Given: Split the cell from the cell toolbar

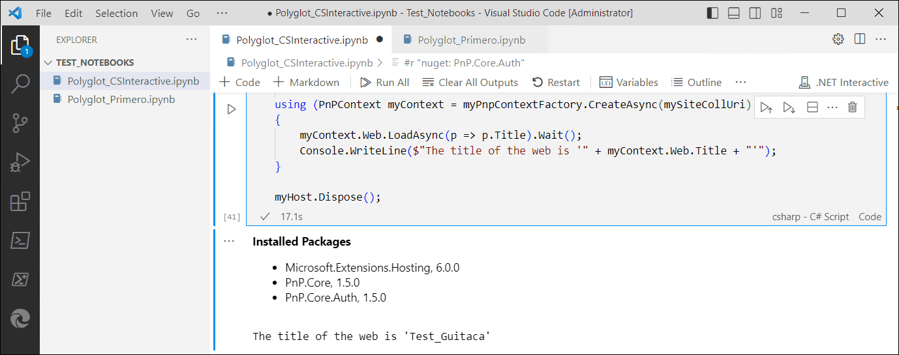Looking at the screenshot, I should pos(812,107).
